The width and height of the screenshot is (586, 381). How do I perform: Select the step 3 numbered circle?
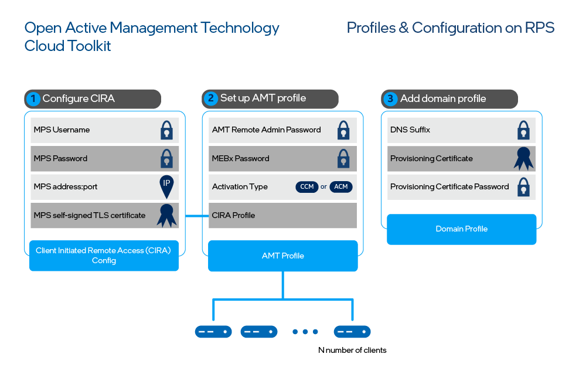click(390, 99)
